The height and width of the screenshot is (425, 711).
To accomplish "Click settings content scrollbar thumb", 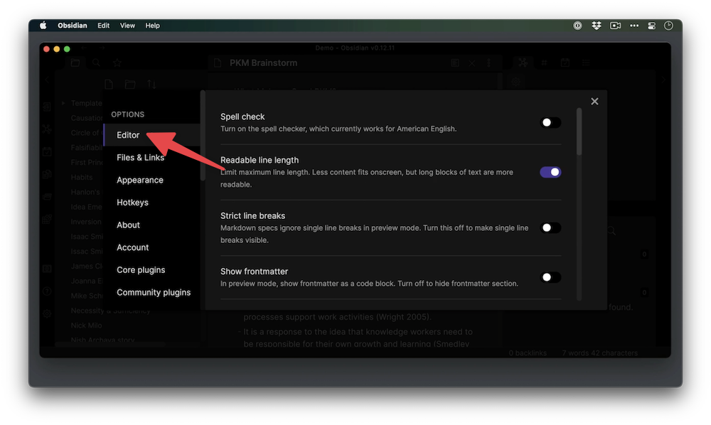I will tap(579, 132).
